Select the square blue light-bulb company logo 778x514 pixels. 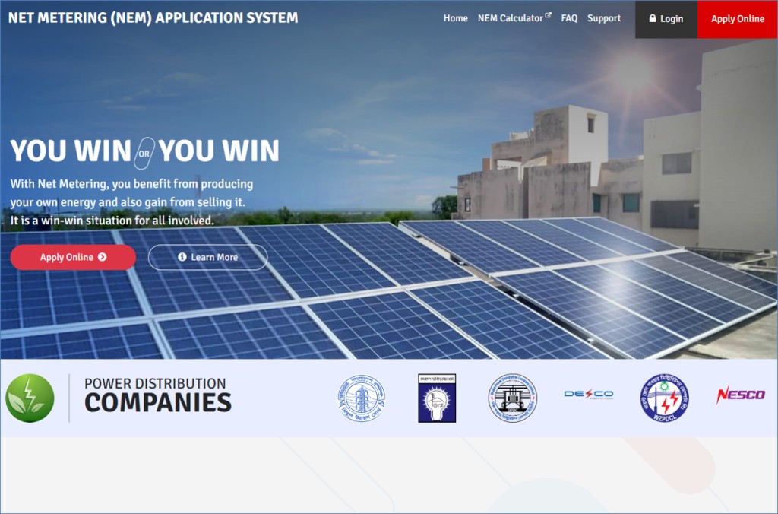coord(437,398)
